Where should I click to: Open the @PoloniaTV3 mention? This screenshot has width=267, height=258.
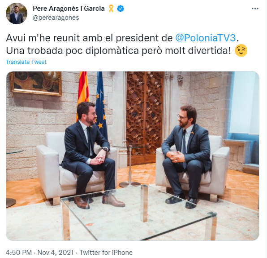coord(206,38)
